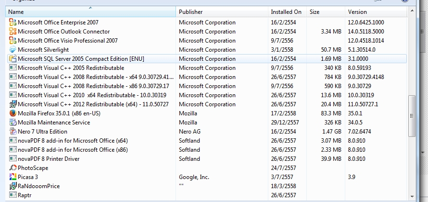The image size is (428, 202).
Task: Sort programs by the Publisher column
Action: (222, 11)
